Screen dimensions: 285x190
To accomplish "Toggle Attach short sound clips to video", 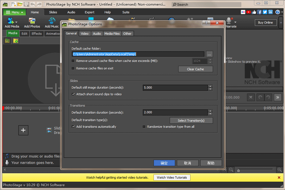I will 73,94.
